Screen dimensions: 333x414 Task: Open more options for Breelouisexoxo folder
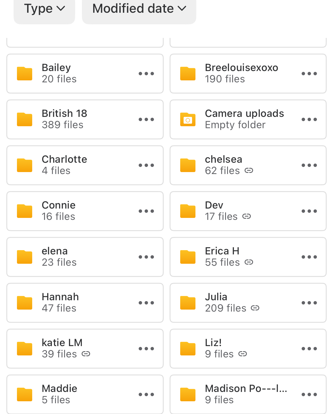[309, 74]
